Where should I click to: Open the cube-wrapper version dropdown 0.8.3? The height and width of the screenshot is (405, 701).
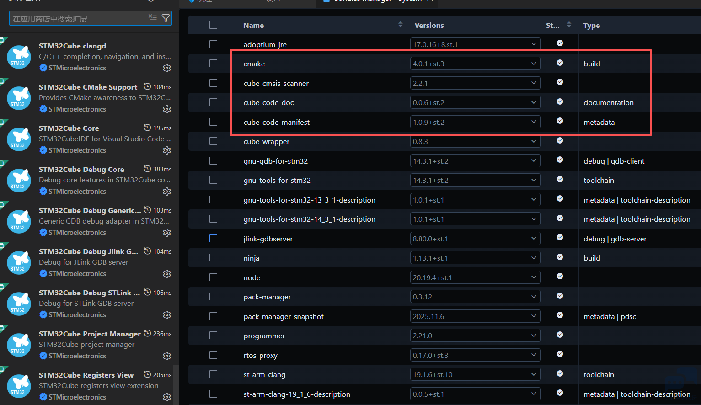pyautogui.click(x=475, y=141)
